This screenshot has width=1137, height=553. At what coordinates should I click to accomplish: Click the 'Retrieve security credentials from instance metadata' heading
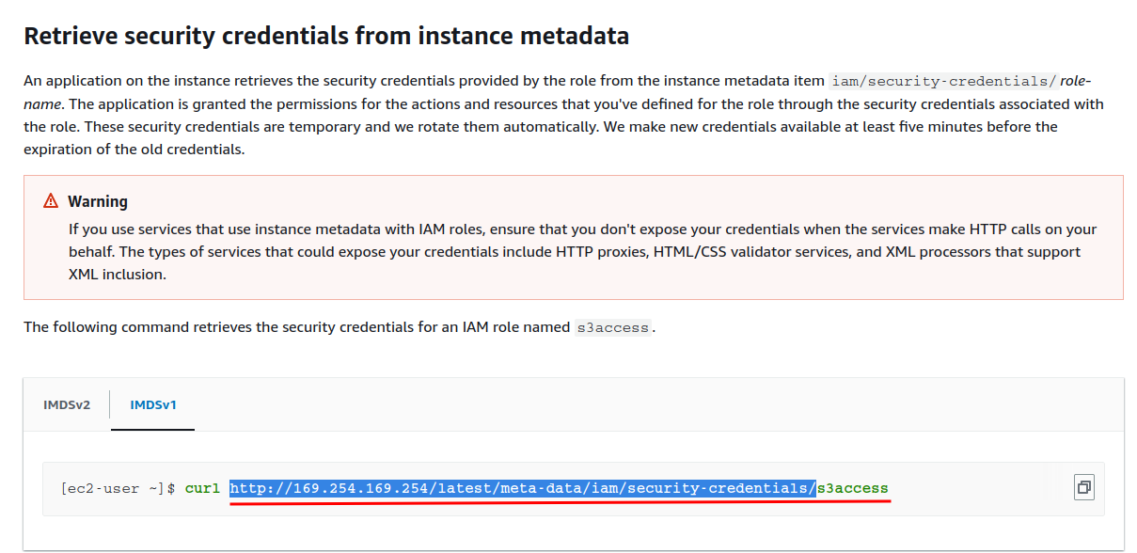coord(326,37)
